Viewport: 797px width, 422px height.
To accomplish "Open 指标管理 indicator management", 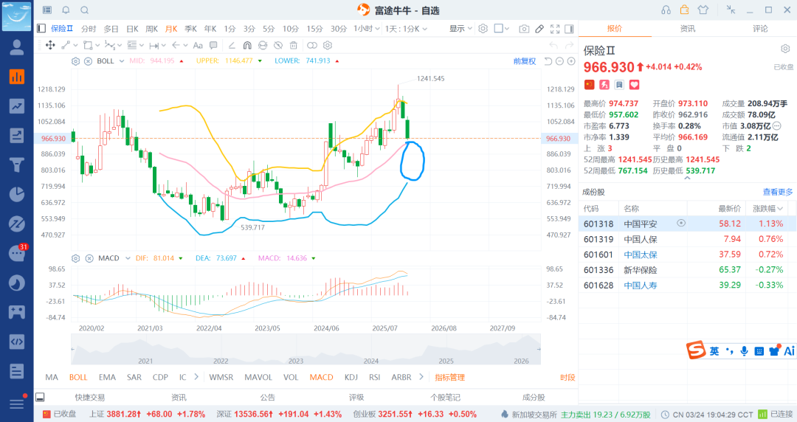I will click(x=449, y=377).
